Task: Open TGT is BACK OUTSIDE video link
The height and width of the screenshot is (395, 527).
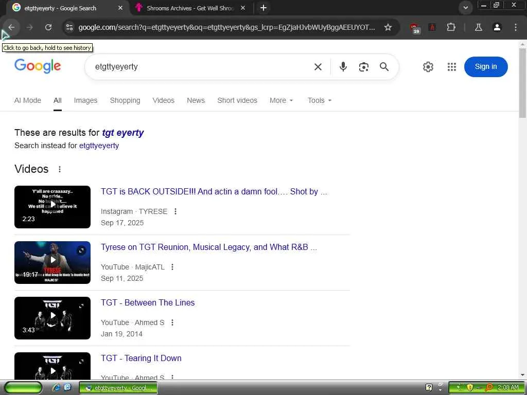Action: (214, 191)
